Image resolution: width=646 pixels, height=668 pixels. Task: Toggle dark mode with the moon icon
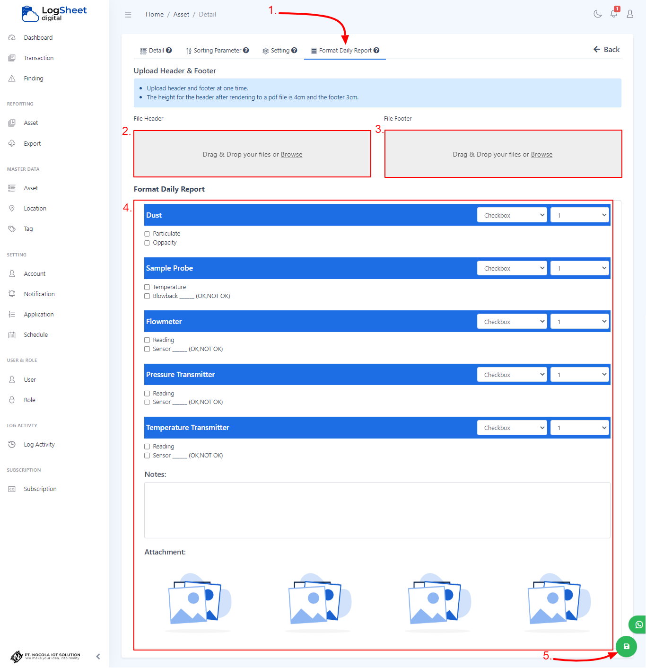[597, 14]
